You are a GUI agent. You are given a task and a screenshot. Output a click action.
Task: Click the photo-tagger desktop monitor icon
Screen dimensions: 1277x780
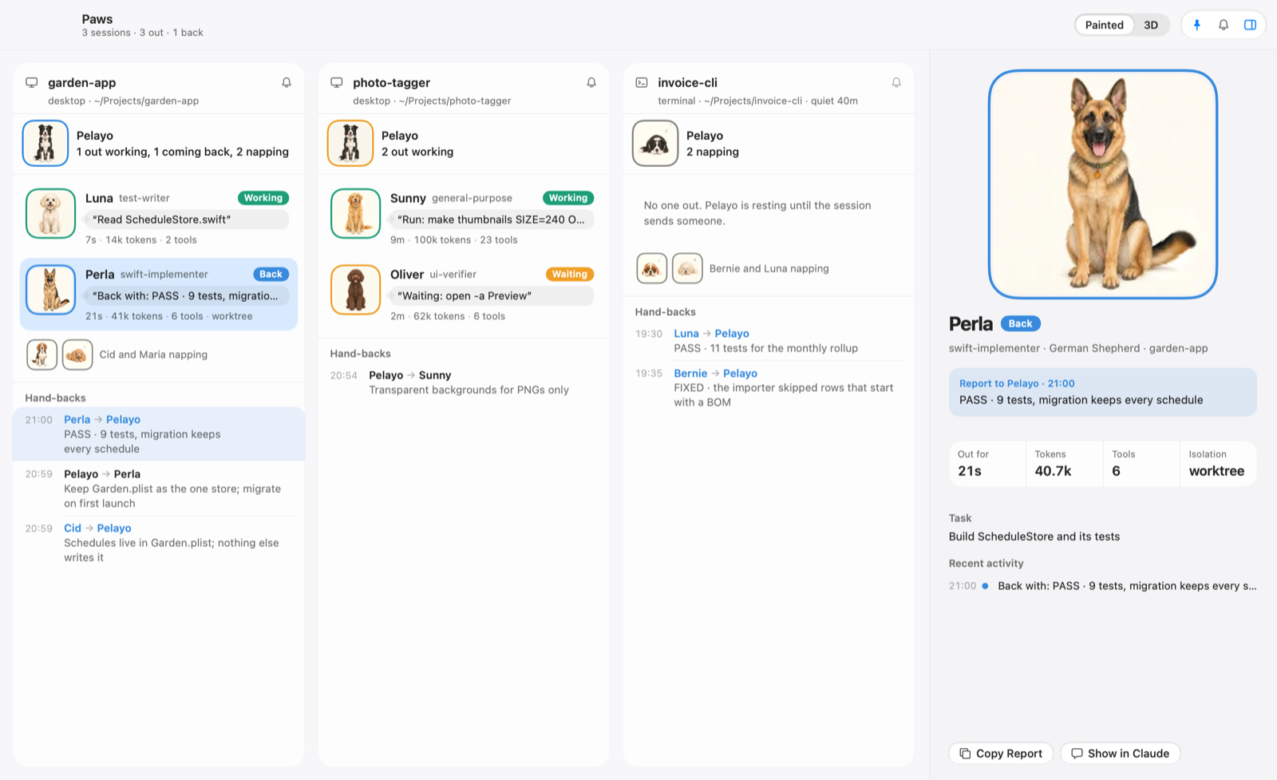[337, 82]
